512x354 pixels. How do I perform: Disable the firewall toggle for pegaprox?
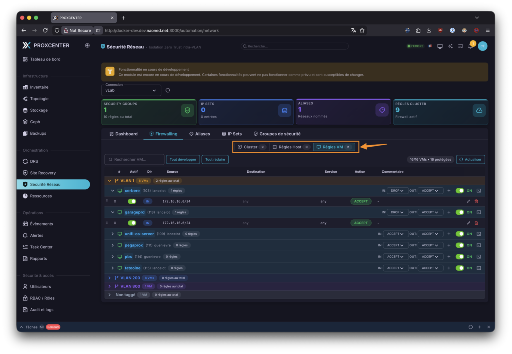click(460, 245)
